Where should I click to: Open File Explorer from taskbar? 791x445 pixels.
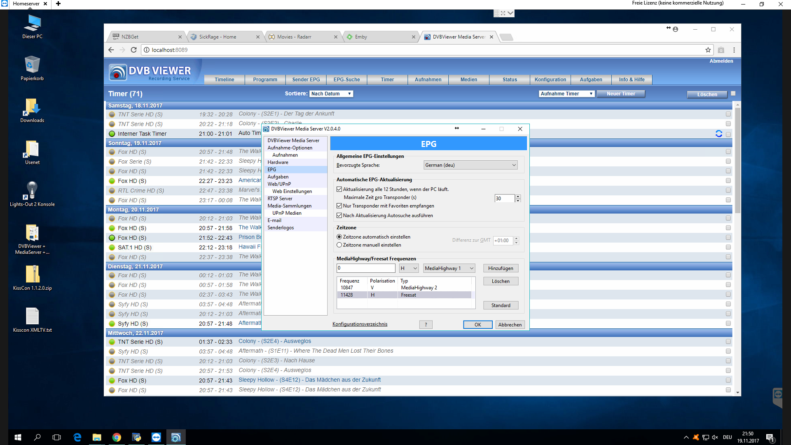(97, 437)
